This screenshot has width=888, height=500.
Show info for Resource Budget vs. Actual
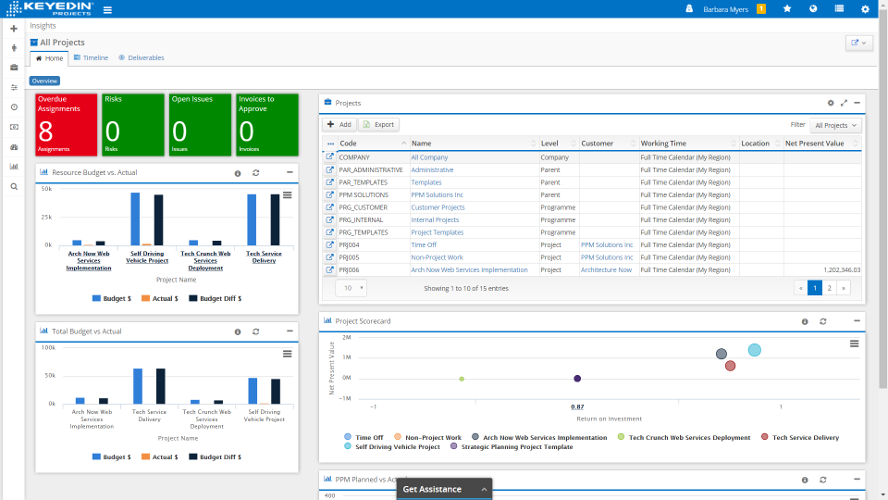click(x=238, y=173)
